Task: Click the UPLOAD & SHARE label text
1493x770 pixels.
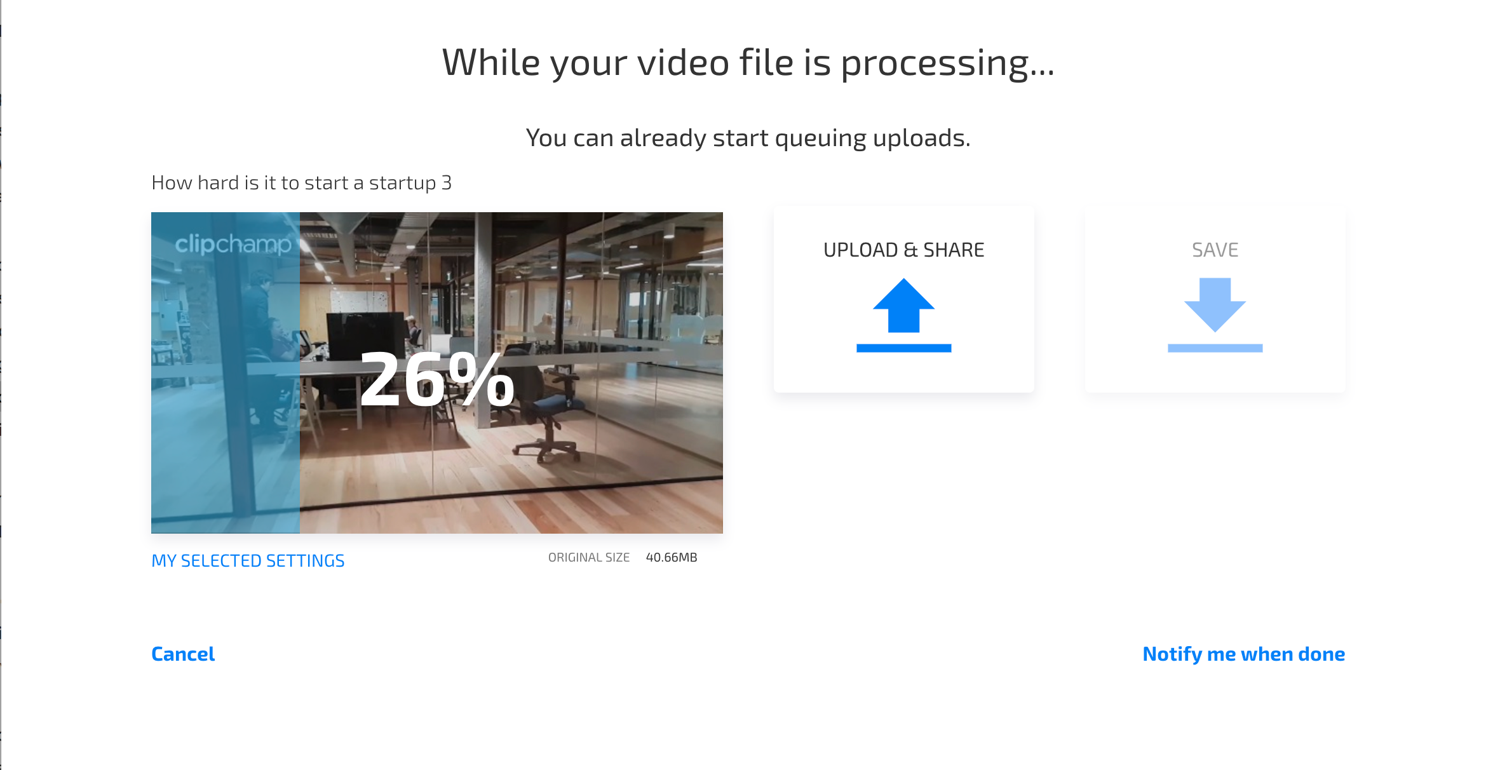Action: coord(903,250)
